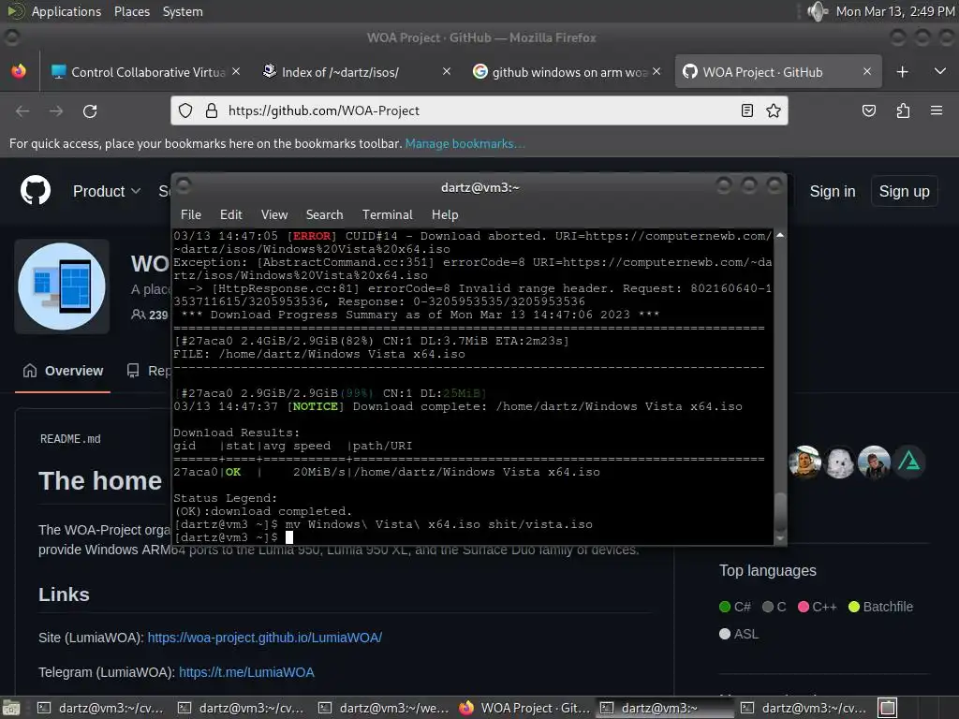Click the Sign up button
Screen dimensions: 959x719
pos(904,191)
